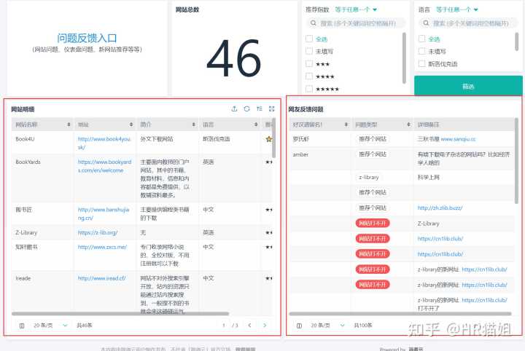Image resolution: width=525 pixels, height=351 pixels.
Task: Sort by the 简介 column arrows
Action: click(x=193, y=125)
